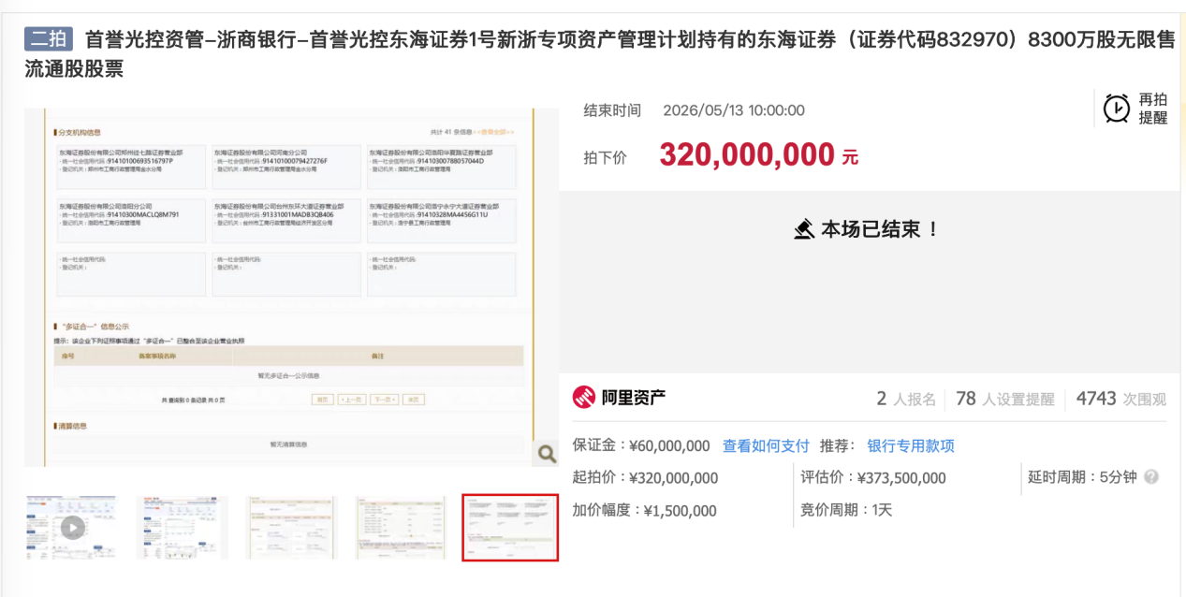1186x597 pixels.
Task: Click the 二拍 badge before the title
Action: click(x=49, y=39)
